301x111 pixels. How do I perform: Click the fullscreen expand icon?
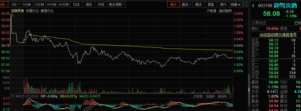[245, 4]
